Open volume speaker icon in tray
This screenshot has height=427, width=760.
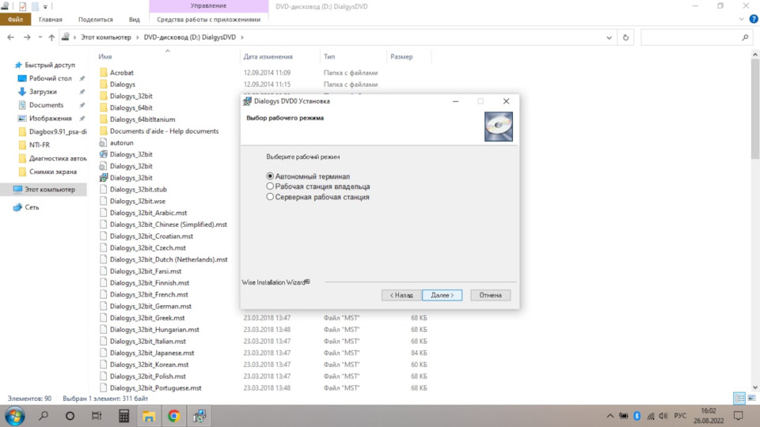coord(663,416)
